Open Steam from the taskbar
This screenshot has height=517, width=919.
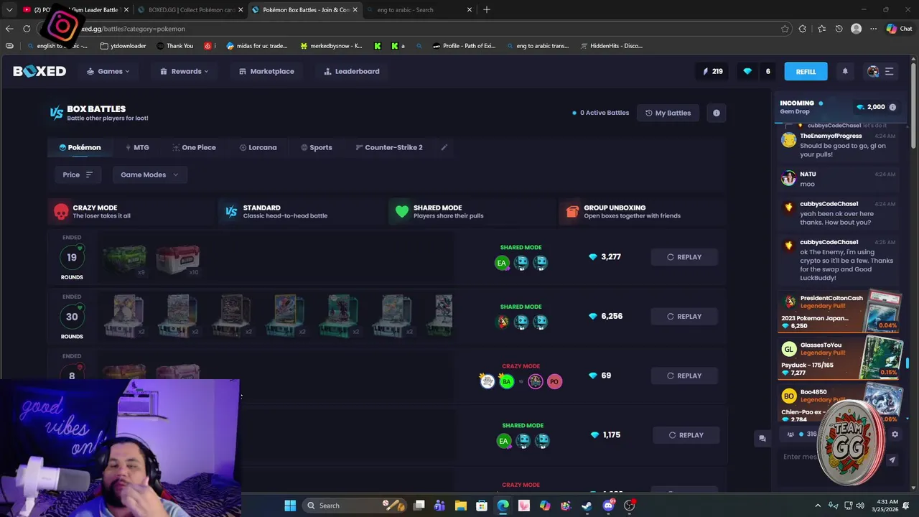tap(587, 506)
